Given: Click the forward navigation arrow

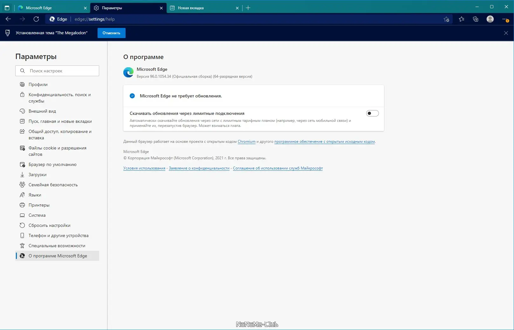Looking at the screenshot, I should 22,19.
